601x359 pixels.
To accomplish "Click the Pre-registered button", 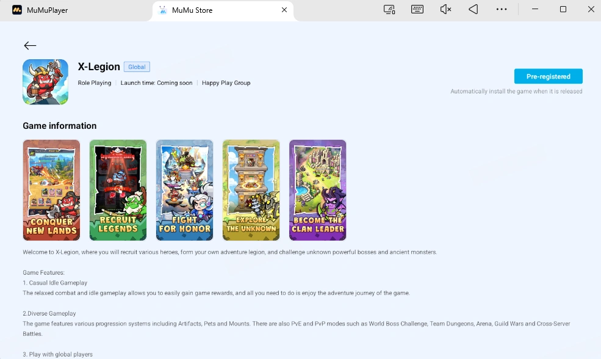I will point(548,76).
